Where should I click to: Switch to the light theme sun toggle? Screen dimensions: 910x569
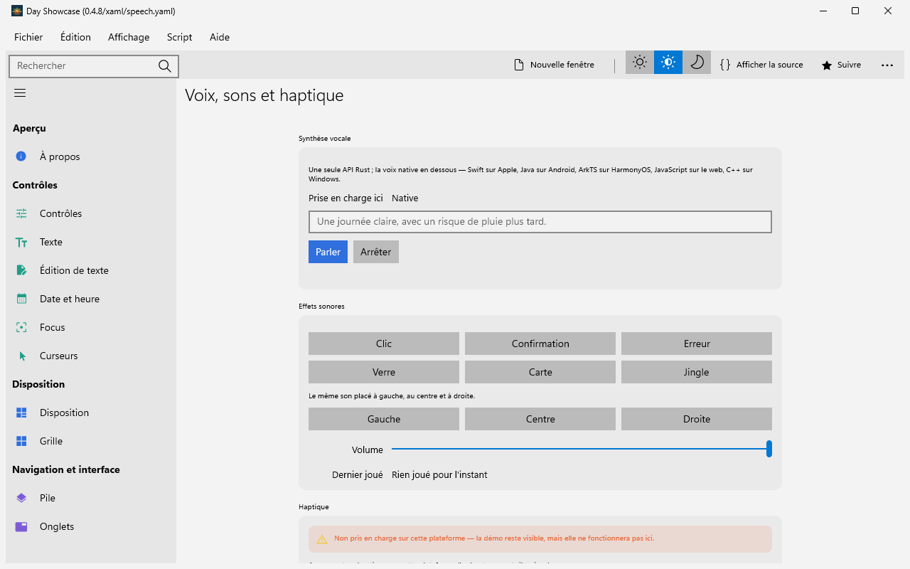[x=640, y=63]
